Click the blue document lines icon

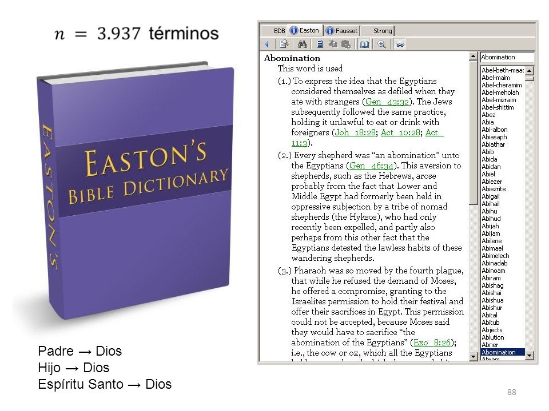click(320, 45)
